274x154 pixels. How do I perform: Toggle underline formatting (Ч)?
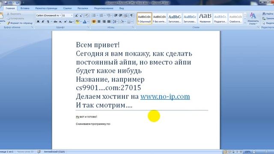pos(48,22)
